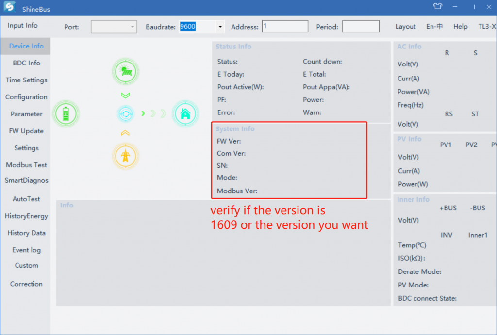Open the SmartDiagnos tab

26,180
